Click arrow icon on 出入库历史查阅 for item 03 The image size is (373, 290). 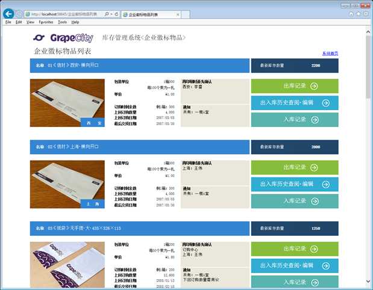tap(325, 266)
